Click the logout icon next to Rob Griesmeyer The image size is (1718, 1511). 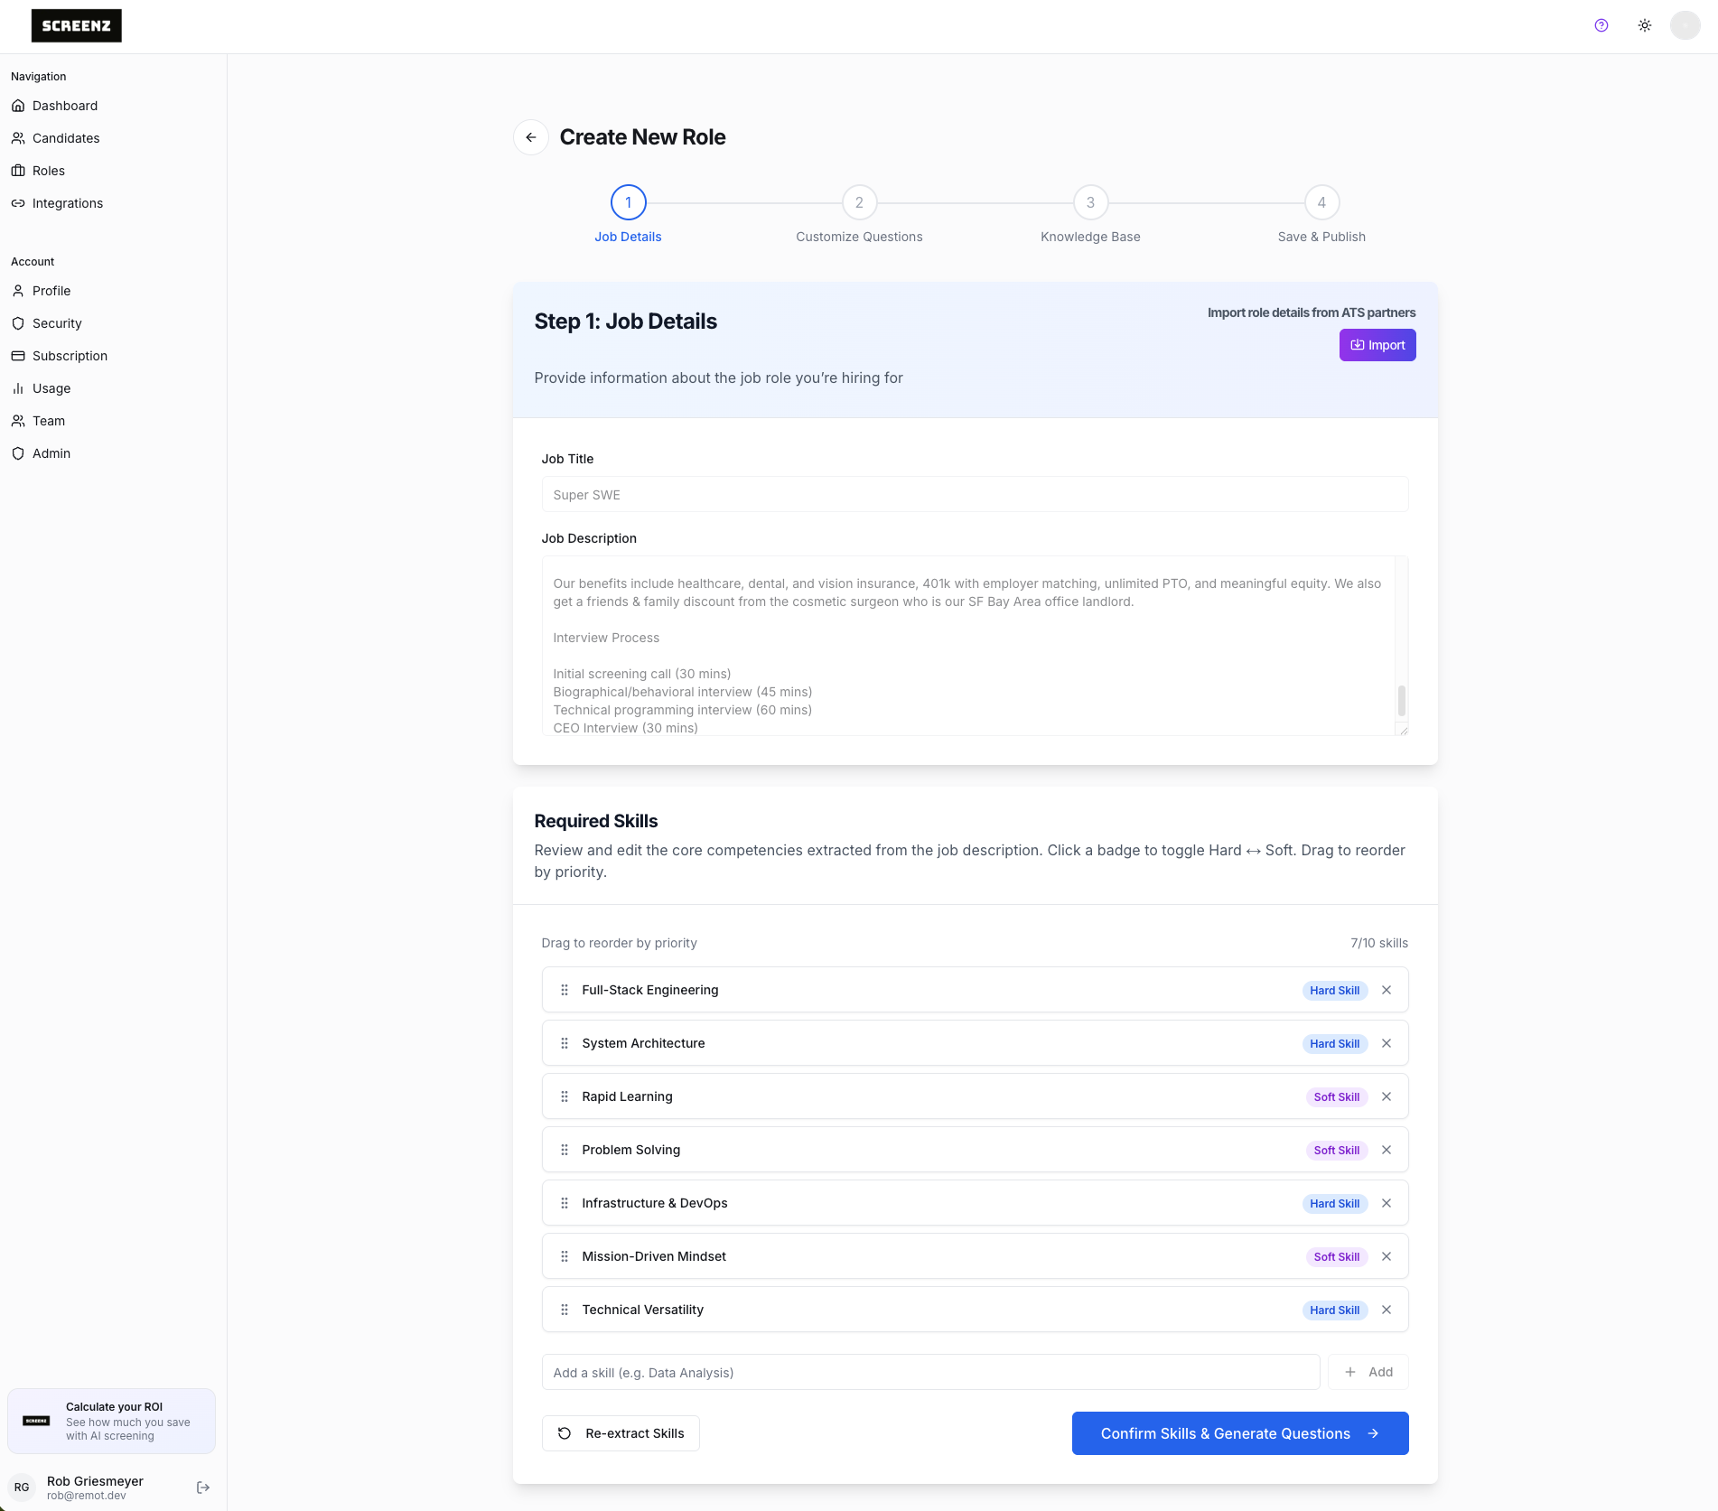[x=203, y=1488]
